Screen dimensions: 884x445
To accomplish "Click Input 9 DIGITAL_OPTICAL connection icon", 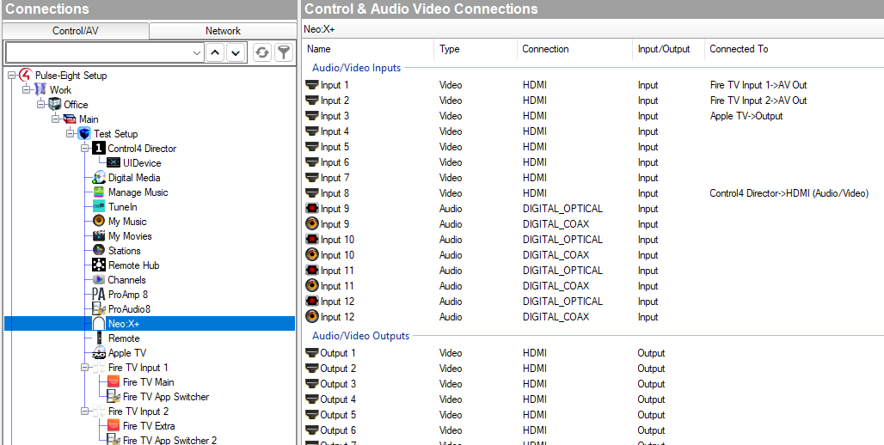I will point(312,209).
